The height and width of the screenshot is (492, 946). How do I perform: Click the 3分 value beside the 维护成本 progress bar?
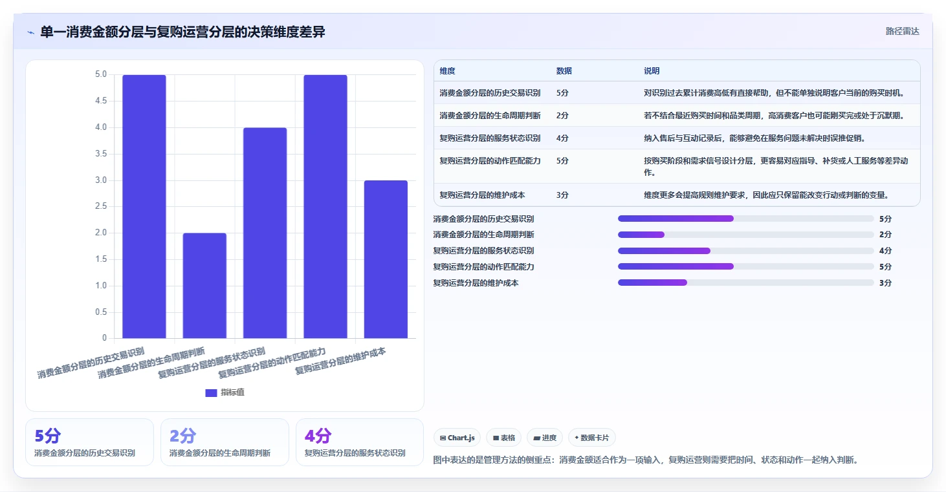click(x=885, y=283)
